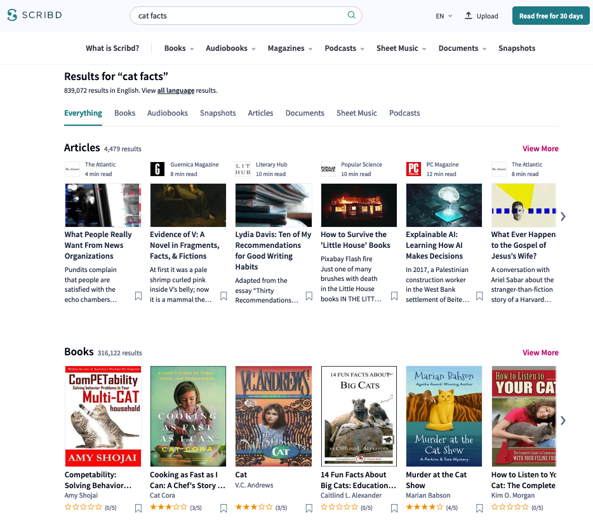
Task: Click View More for Articles
Action: pyautogui.click(x=540, y=149)
